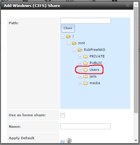The image size is (140, 145).
Task: Click the PRIVATE folder icon
Action: (x=86, y=56)
